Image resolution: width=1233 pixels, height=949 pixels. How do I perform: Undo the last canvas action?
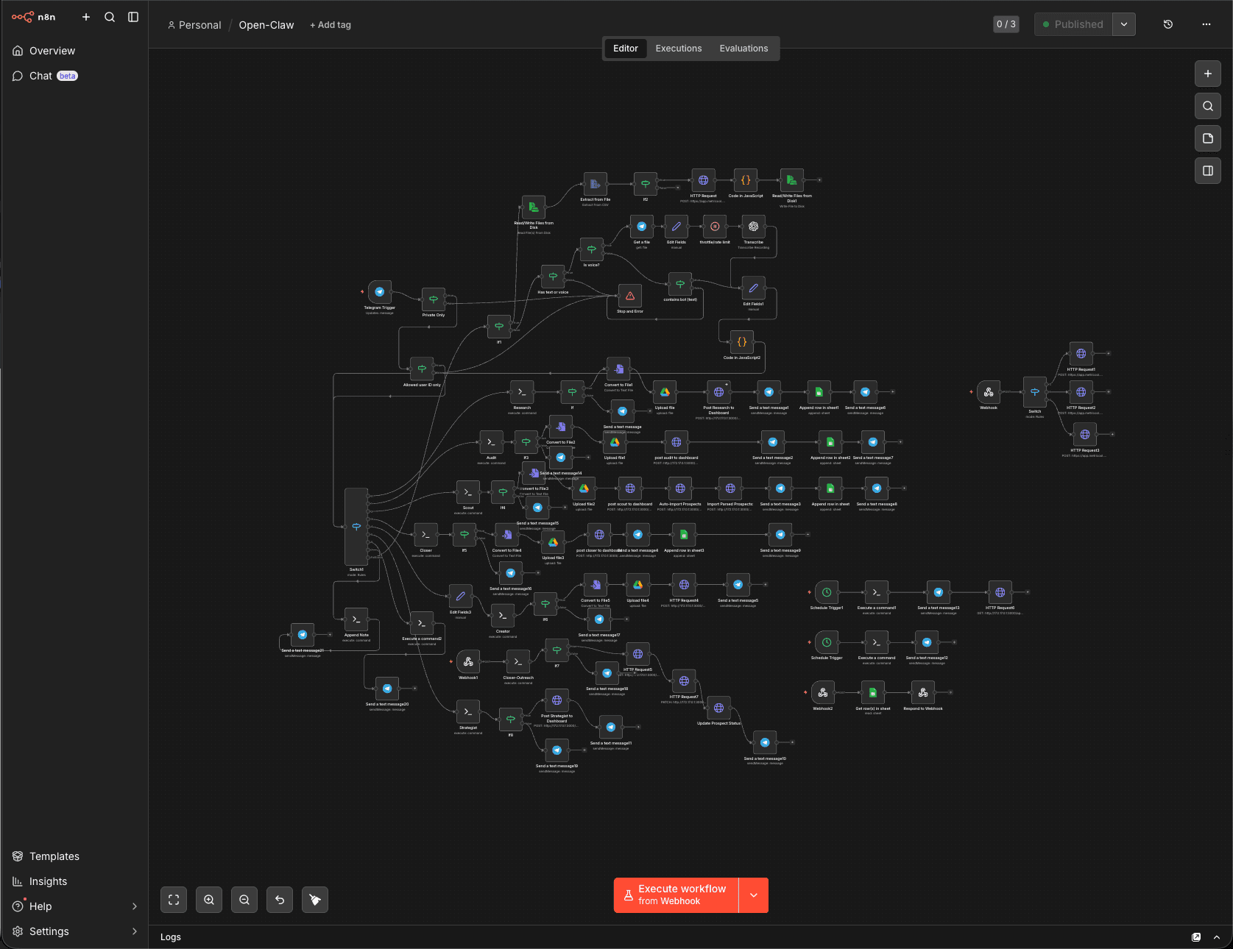point(280,899)
